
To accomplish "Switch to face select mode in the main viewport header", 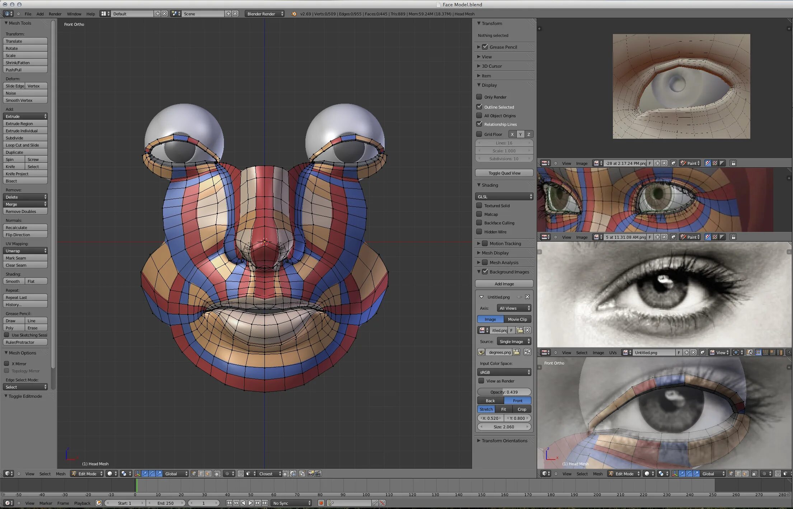I will [208, 474].
